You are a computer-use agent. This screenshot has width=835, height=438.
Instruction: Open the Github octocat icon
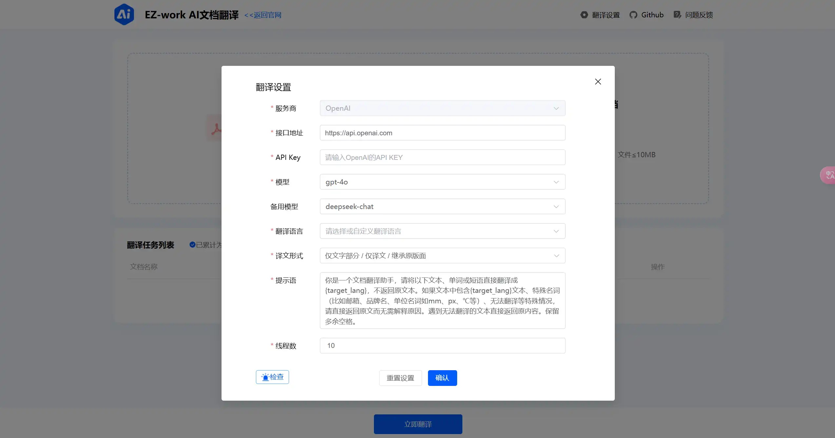click(x=633, y=15)
